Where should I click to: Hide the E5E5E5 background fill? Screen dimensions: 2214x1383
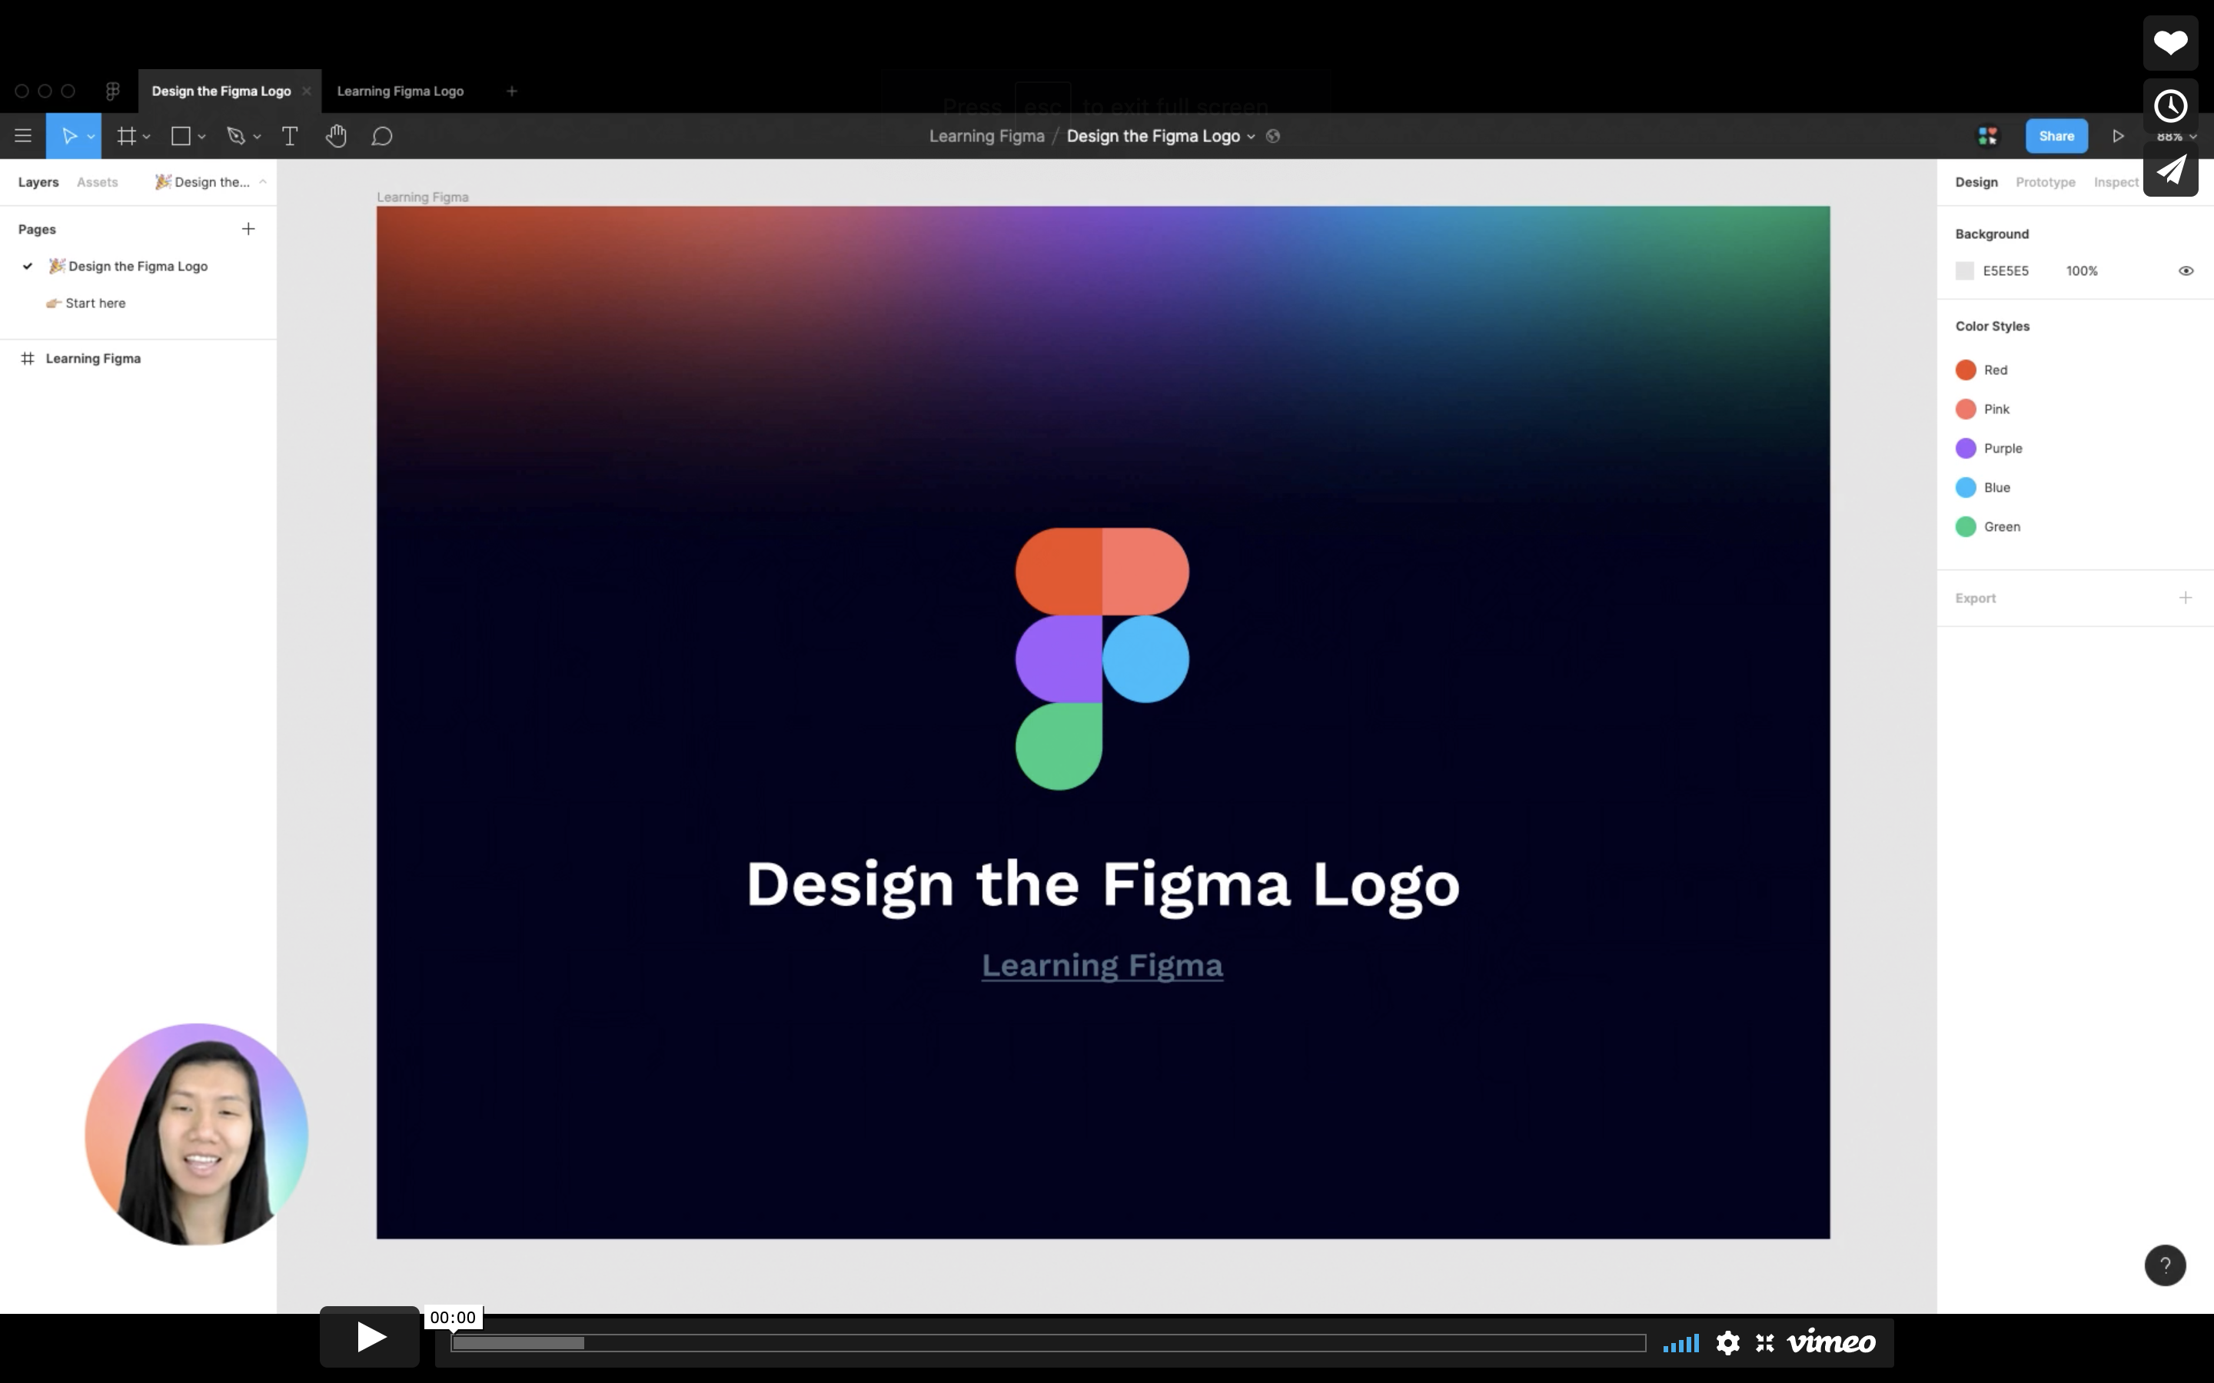[2186, 270]
